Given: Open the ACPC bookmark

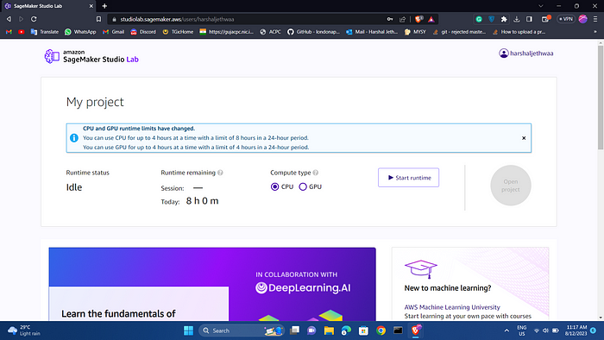Looking at the screenshot, I should tap(270, 32).
